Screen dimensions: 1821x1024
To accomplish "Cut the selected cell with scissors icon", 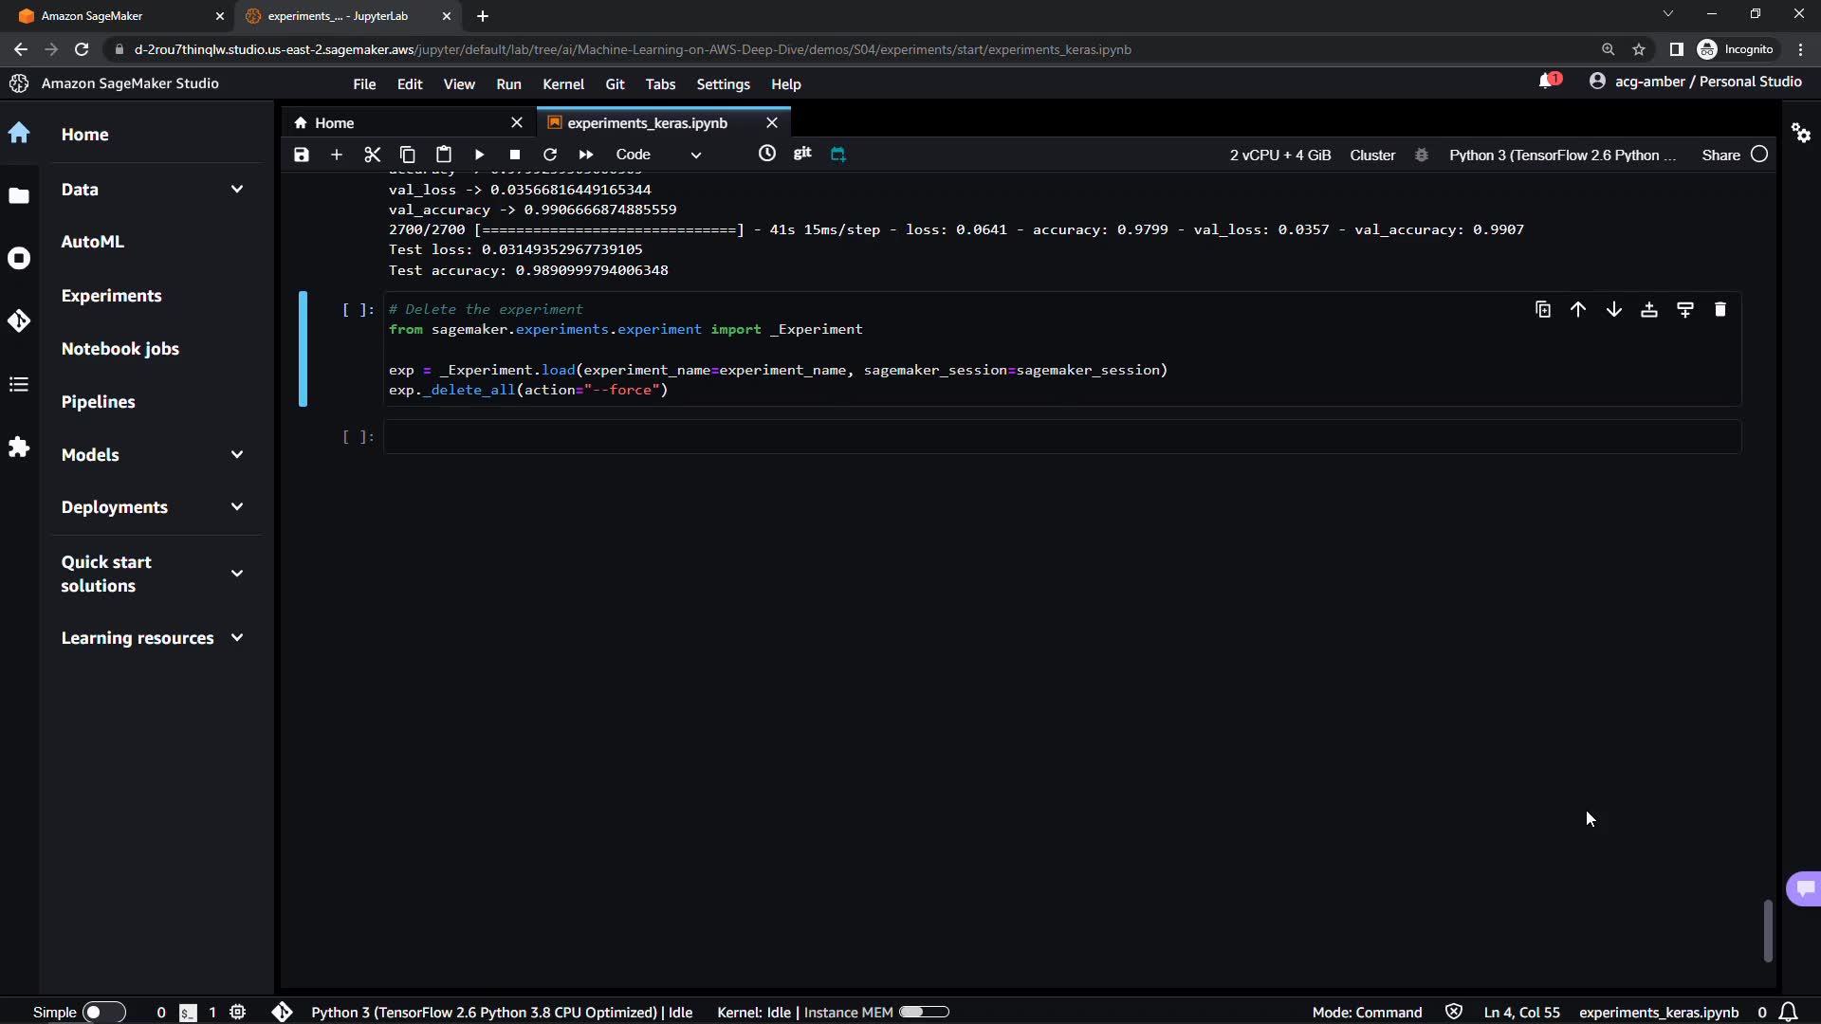I will (x=372, y=155).
